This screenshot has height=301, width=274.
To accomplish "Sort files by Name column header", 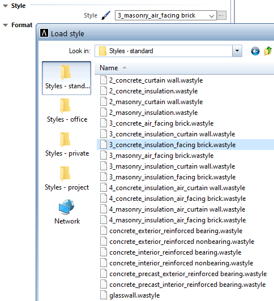I will click(x=109, y=68).
